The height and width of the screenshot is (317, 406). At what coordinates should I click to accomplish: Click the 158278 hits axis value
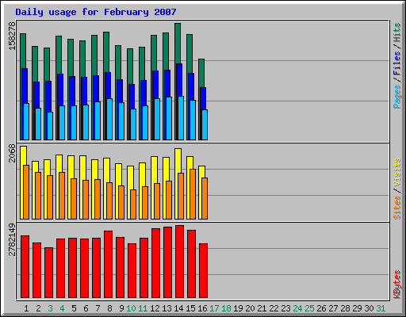click(12, 36)
